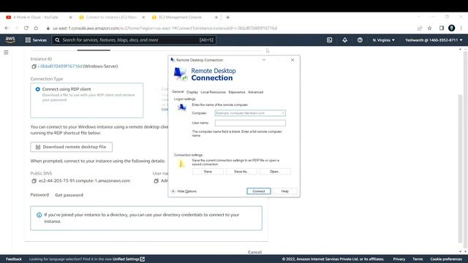Open the browser side panel icon

point(442,28)
